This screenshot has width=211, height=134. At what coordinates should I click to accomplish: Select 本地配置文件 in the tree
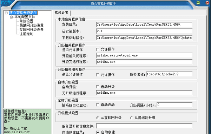(x=25, y=17)
